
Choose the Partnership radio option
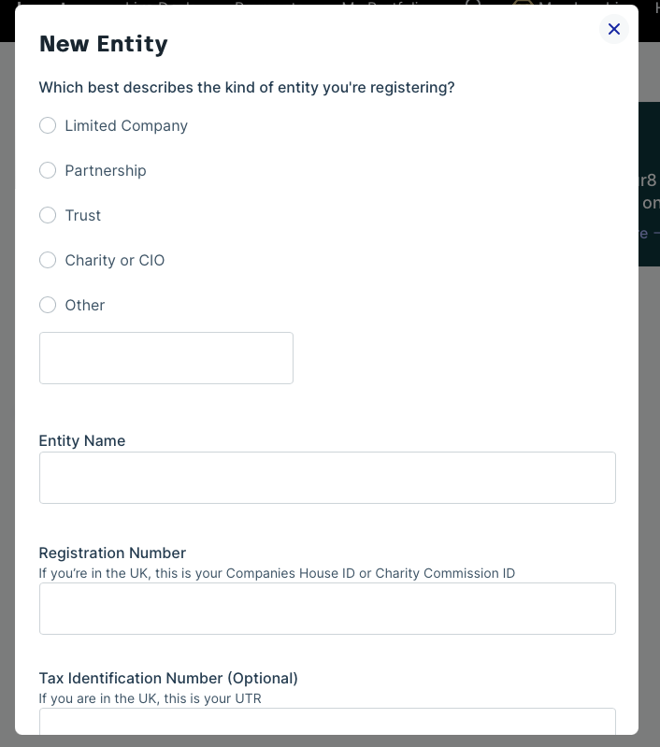point(48,170)
